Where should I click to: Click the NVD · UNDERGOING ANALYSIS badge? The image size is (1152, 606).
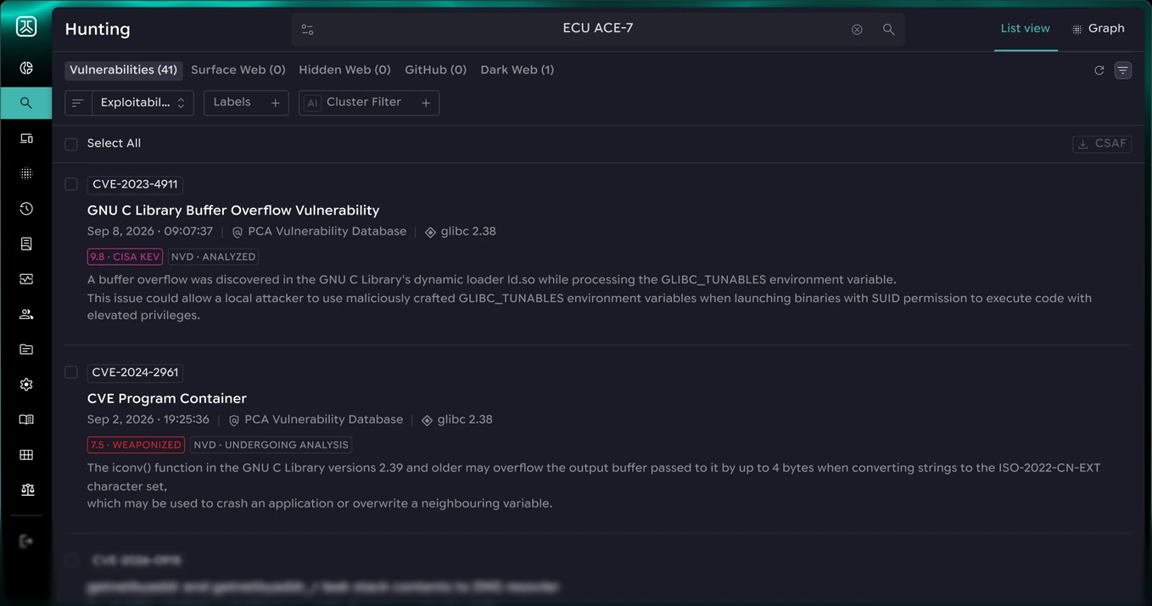point(271,446)
